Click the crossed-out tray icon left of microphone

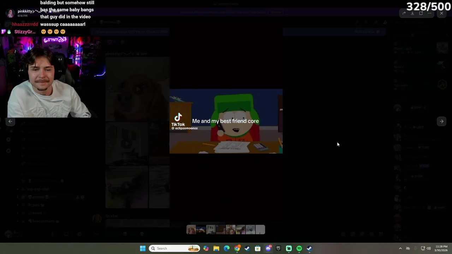(x=408, y=248)
